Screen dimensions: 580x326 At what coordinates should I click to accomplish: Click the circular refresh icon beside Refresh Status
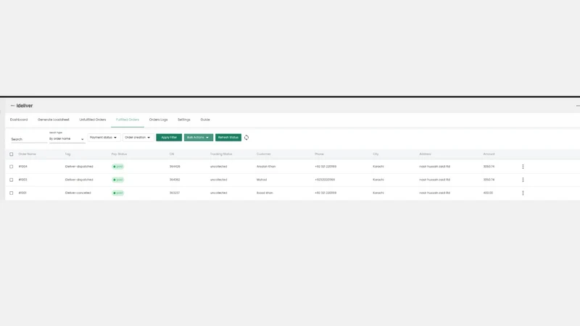click(x=246, y=138)
